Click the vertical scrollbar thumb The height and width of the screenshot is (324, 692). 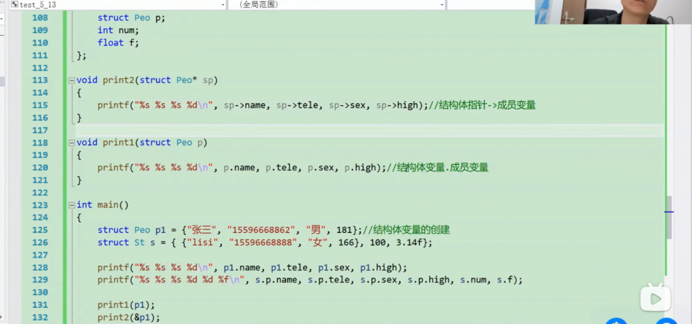tap(669, 217)
